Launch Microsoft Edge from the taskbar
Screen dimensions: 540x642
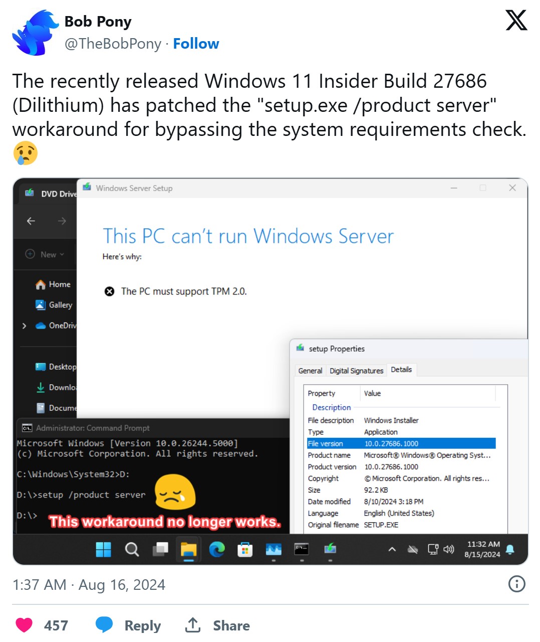(x=217, y=549)
